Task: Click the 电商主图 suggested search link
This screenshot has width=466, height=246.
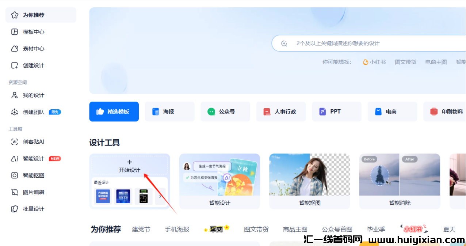Action: click(436, 62)
